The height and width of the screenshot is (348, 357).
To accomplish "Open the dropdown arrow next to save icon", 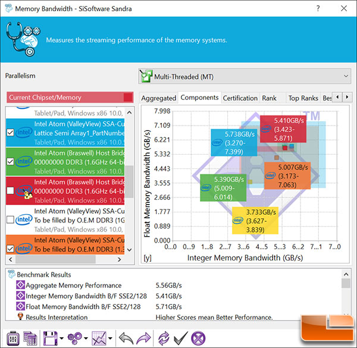I will tap(61, 338).
